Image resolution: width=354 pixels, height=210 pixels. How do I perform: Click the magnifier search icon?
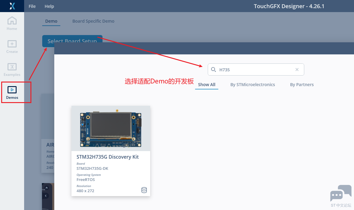tap(213, 69)
